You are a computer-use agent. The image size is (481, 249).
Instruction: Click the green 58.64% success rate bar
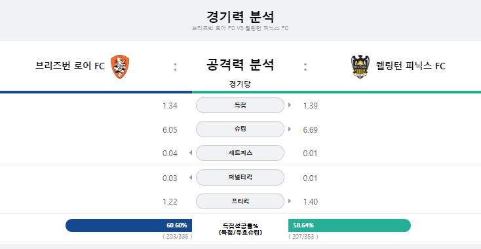click(349, 225)
